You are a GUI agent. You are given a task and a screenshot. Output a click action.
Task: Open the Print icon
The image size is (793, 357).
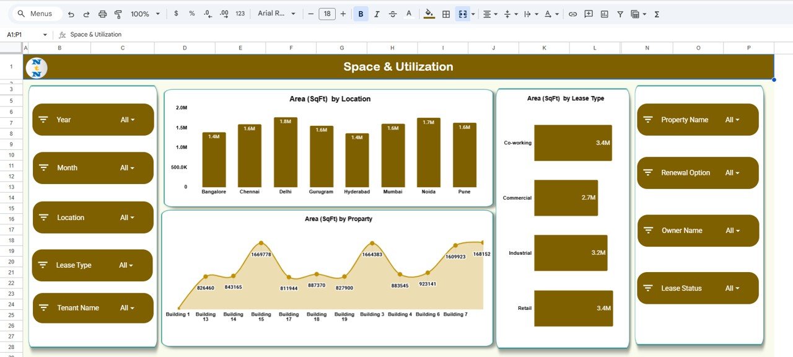(103, 14)
